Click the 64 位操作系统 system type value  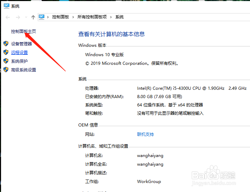170,105
